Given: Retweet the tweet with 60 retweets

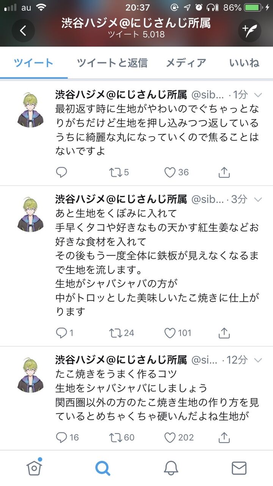Looking at the screenshot, I should pos(115,437).
